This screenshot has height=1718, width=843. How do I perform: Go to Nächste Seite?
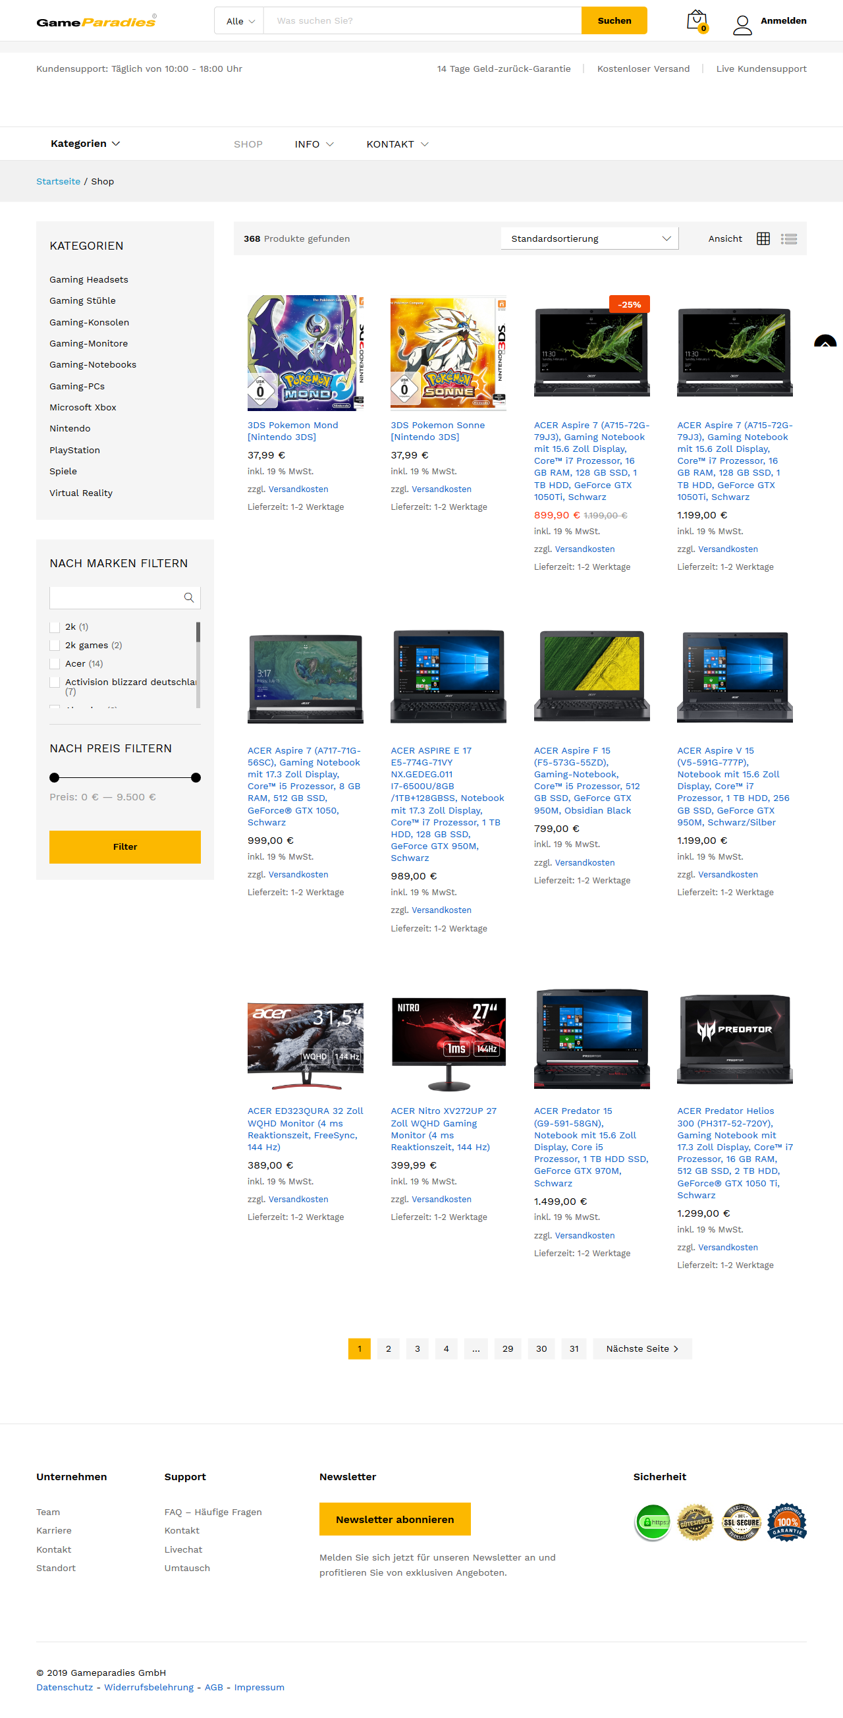point(642,1348)
